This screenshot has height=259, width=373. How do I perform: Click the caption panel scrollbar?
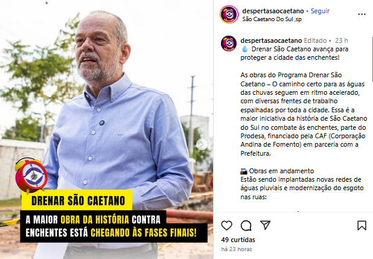tap(372, 59)
